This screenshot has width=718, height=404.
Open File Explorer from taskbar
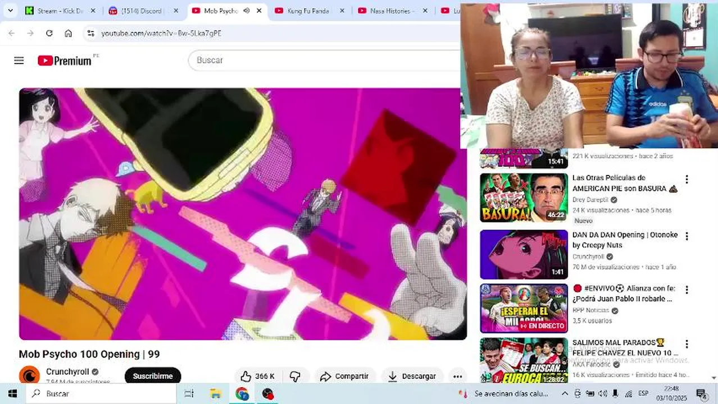[216, 394]
